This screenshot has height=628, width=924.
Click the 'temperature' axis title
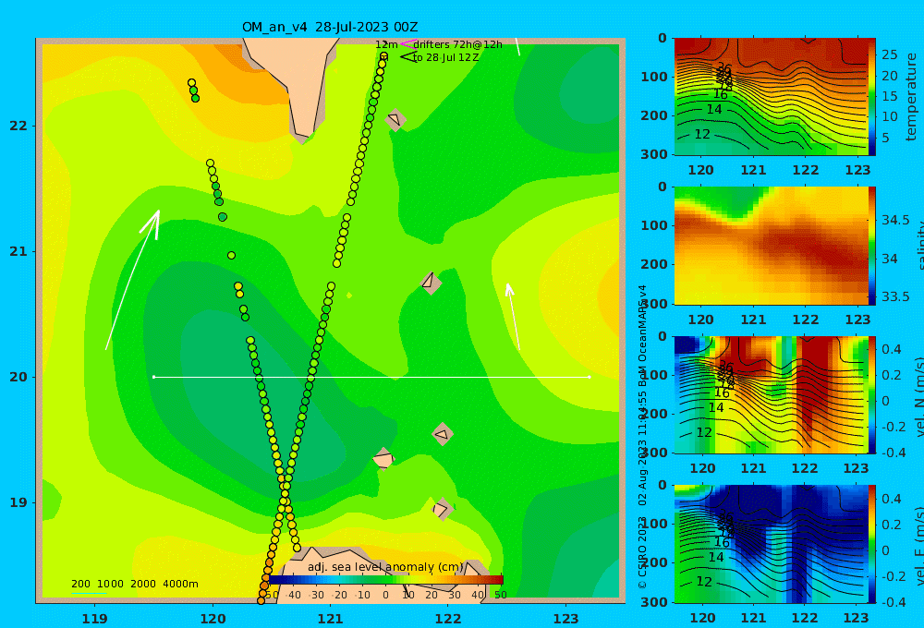pos(911,97)
